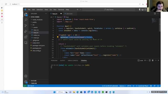Open the Run and Debug view

point(26,31)
